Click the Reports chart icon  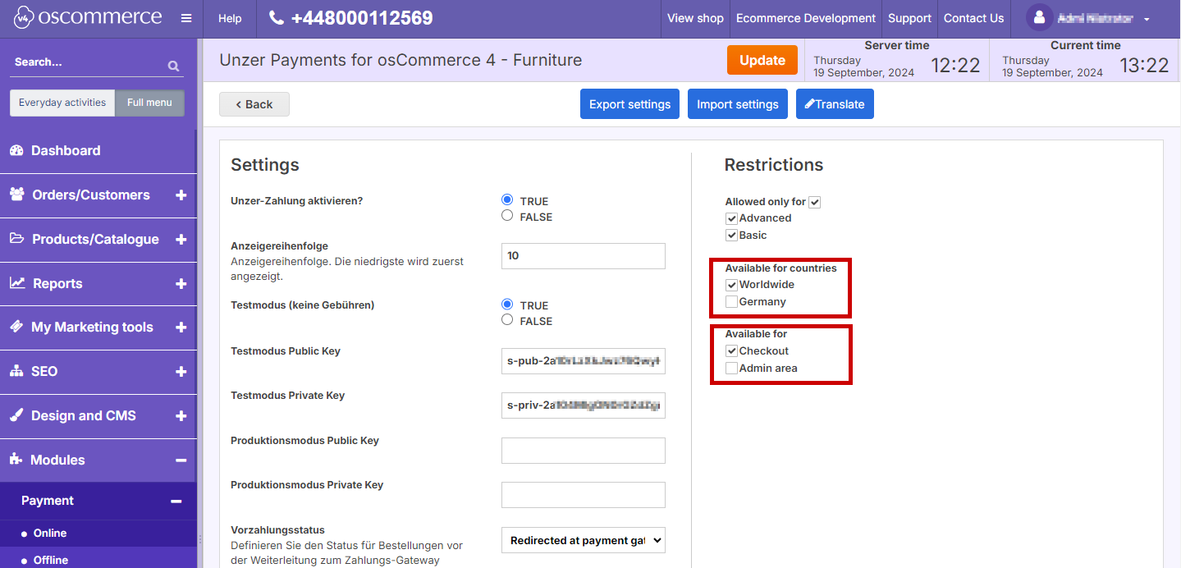[x=17, y=283]
